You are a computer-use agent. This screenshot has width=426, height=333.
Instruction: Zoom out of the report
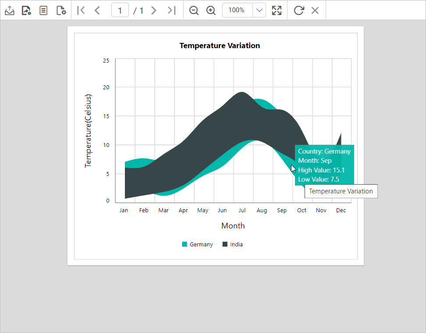coord(194,11)
